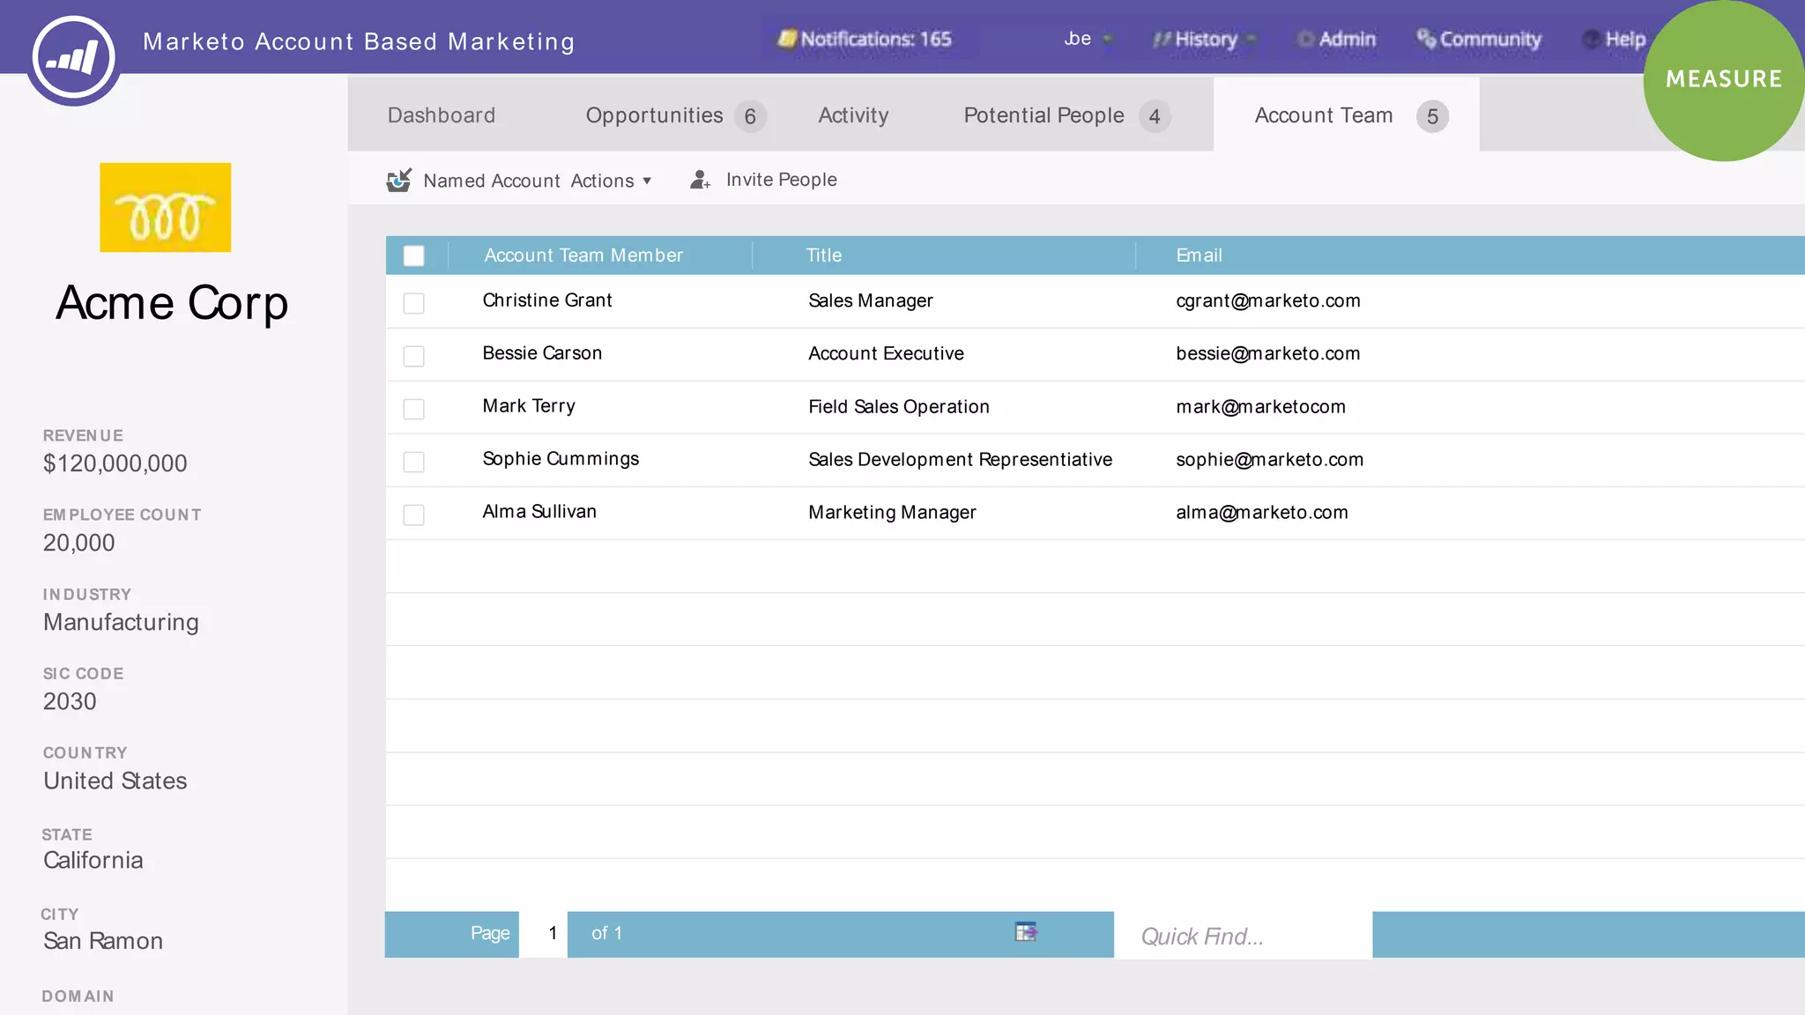Image resolution: width=1805 pixels, height=1015 pixels.
Task: Click the email mark@marketocom
Action: (1260, 406)
